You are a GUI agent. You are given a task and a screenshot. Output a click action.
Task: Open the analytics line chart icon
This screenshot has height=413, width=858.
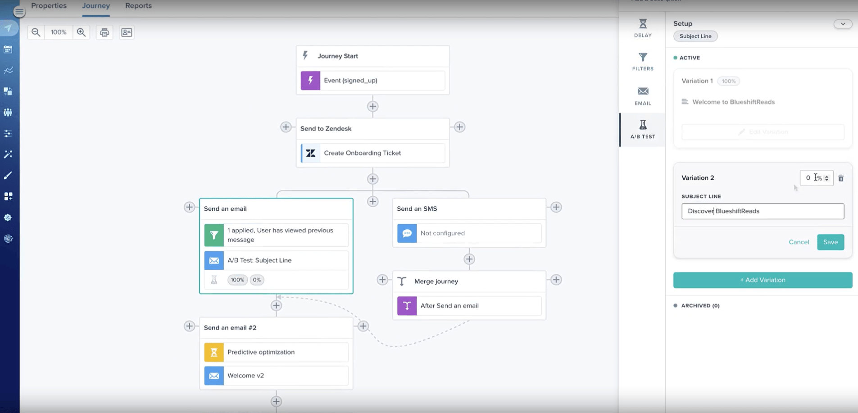coord(8,70)
